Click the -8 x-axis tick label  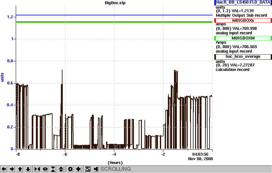(18, 154)
